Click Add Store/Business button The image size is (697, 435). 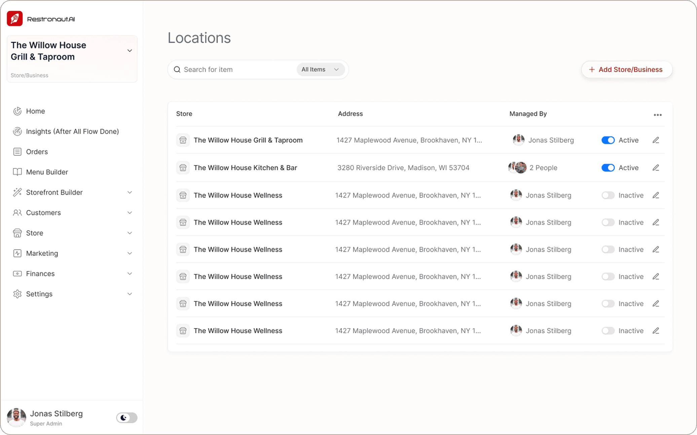click(x=626, y=70)
